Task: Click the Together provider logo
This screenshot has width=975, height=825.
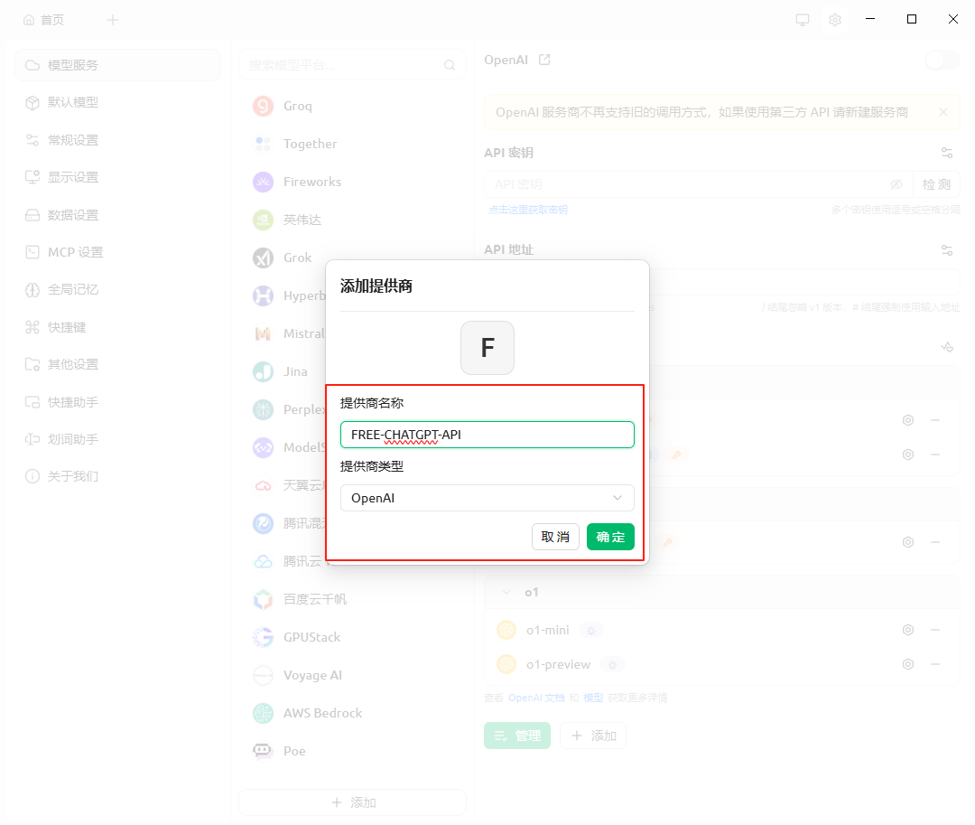Action: 263,144
